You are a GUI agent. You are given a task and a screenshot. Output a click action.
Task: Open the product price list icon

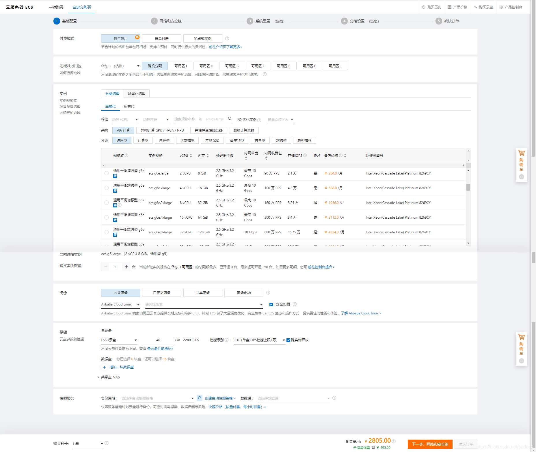point(449,7)
